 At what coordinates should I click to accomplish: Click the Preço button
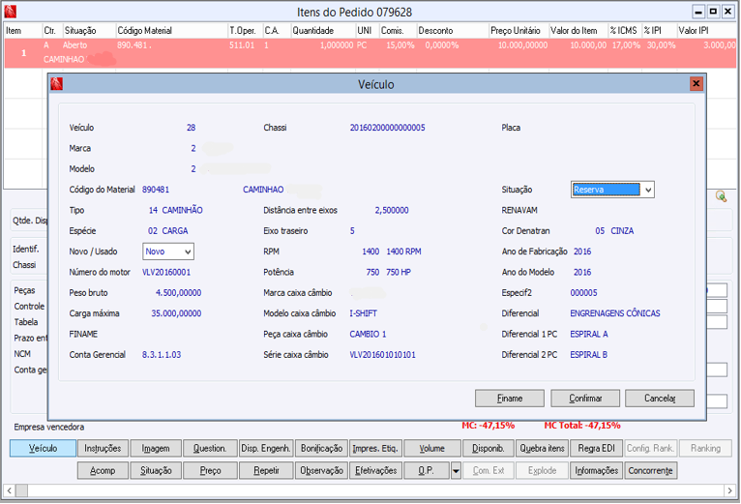point(210,471)
